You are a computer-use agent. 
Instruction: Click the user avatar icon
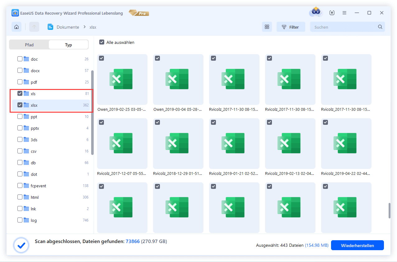(316, 12)
